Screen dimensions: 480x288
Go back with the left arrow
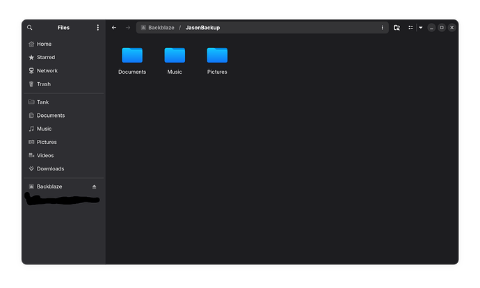[114, 28]
